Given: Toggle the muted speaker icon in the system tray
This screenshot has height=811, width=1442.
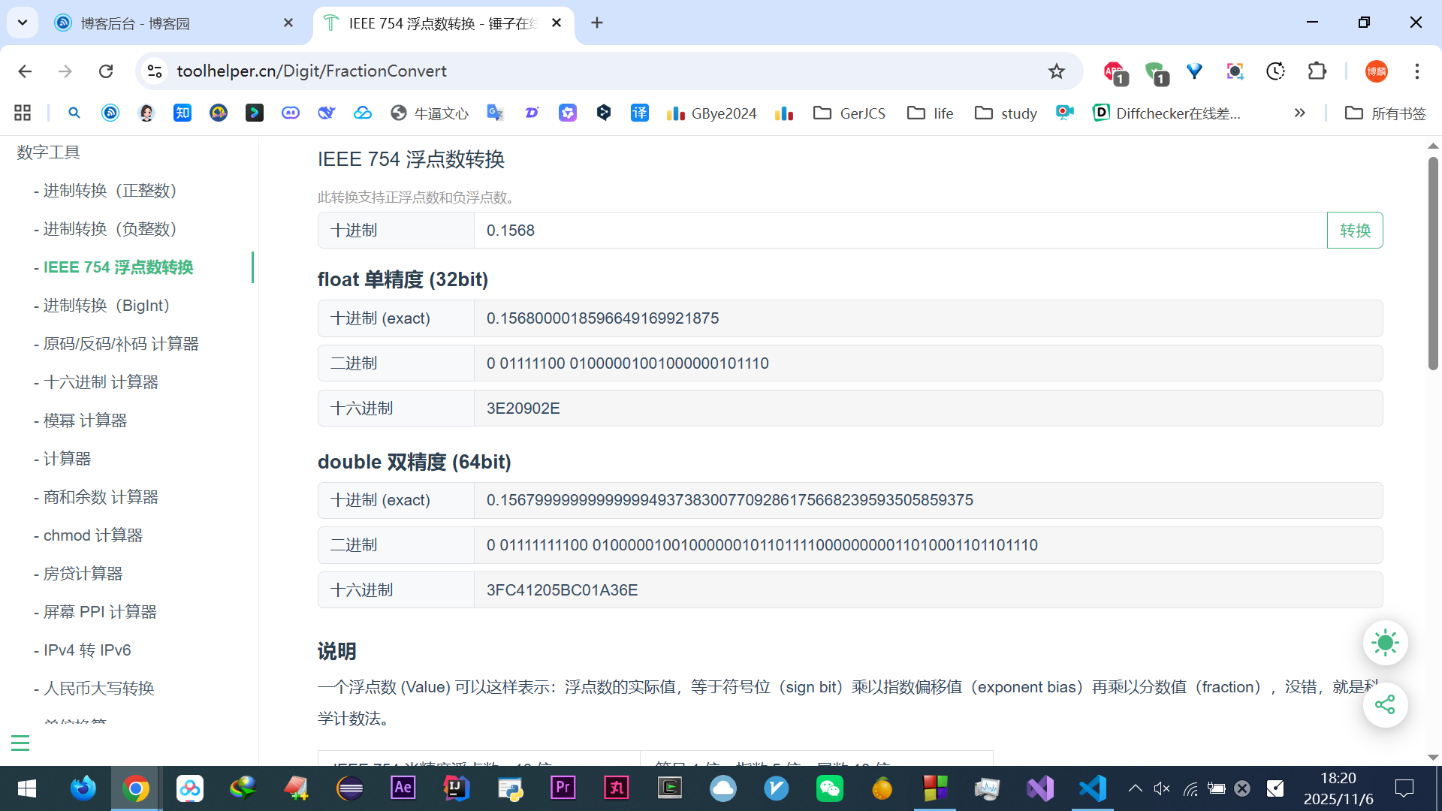Looking at the screenshot, I should 1162,788.
